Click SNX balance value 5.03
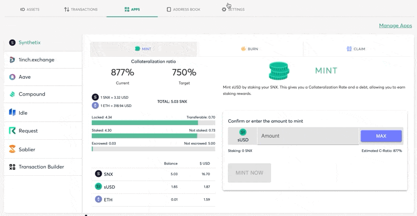This screenshot has height=216, width=417. point(174,174)
